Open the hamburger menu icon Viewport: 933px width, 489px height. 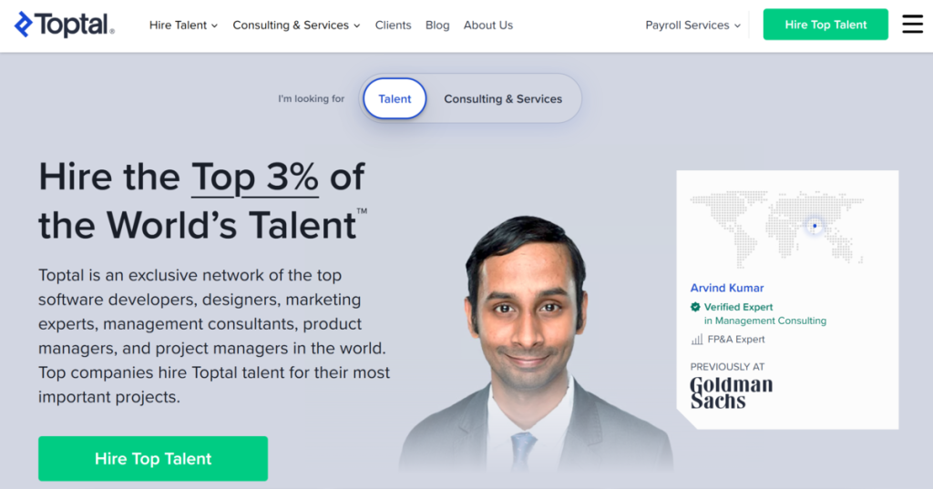pos(912,25)
